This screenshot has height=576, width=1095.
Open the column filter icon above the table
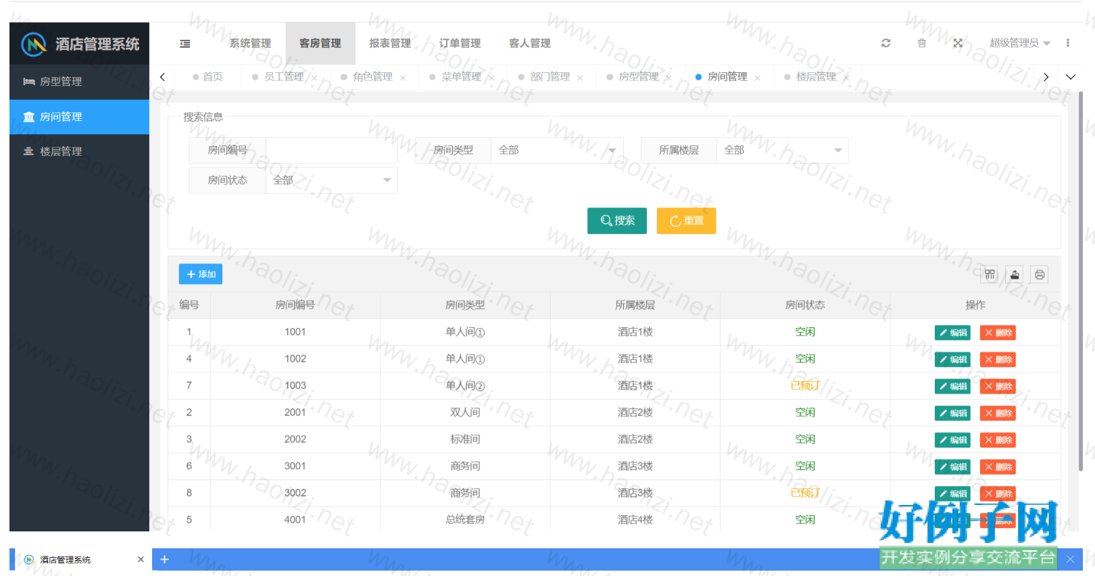point(990,274)
